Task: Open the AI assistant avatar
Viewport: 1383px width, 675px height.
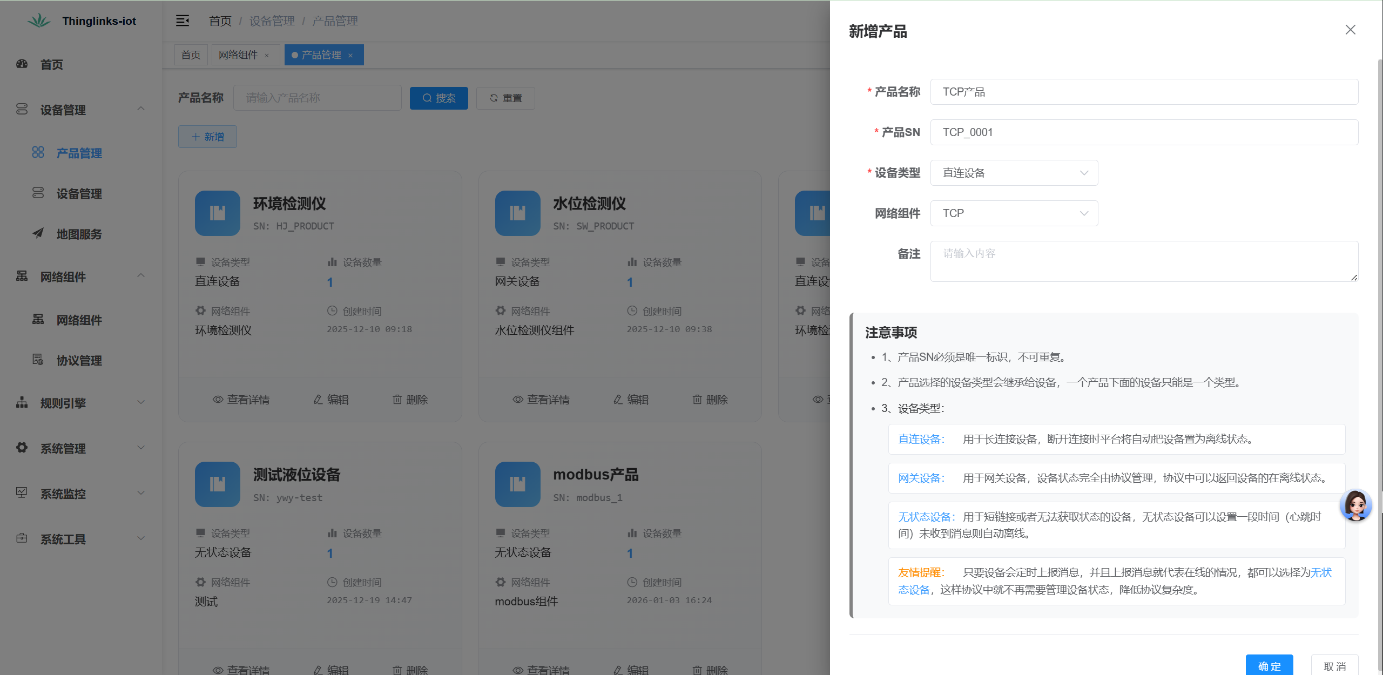Action: point(1357,505)
